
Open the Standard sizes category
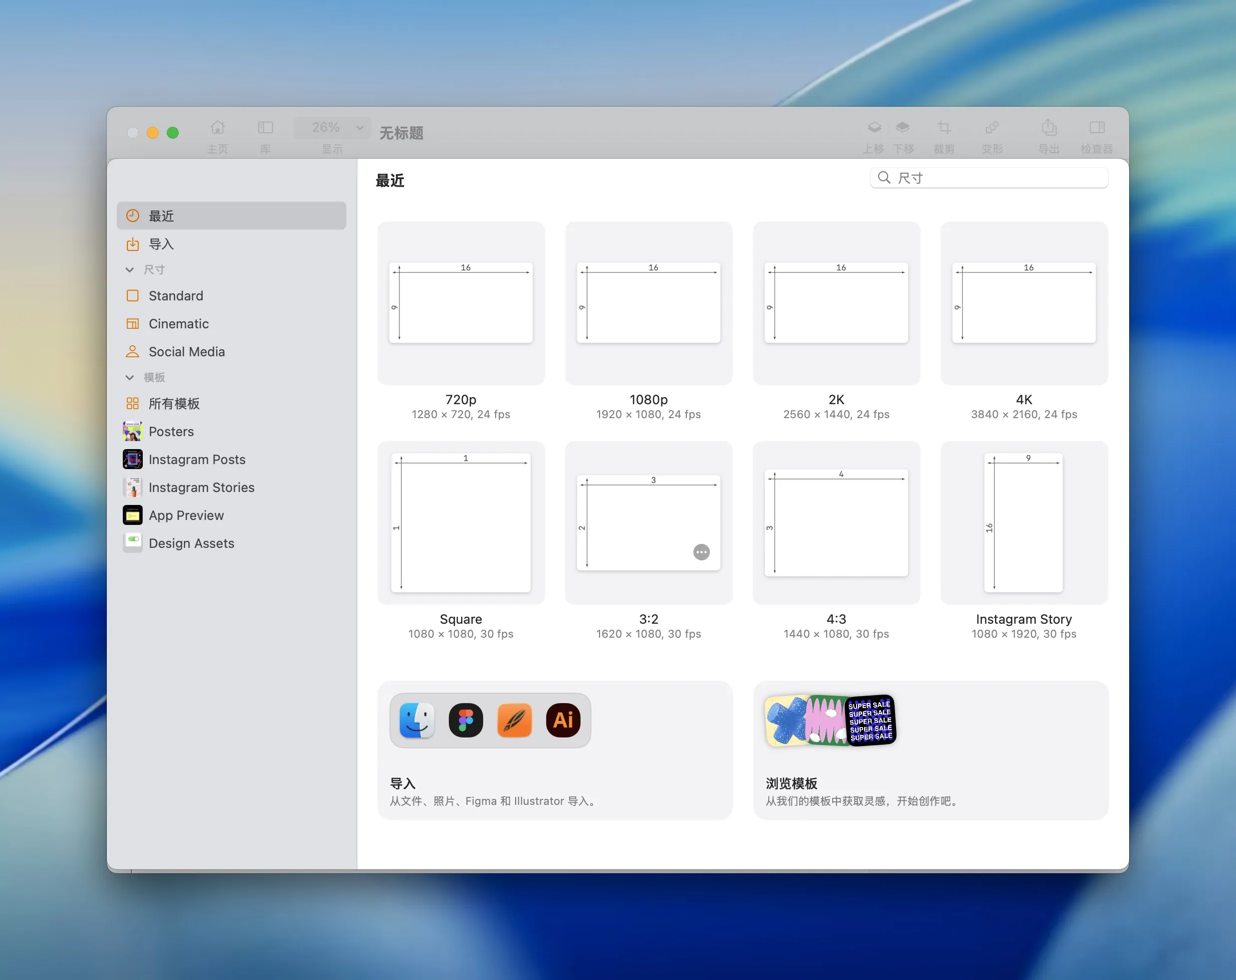[232, 296]
